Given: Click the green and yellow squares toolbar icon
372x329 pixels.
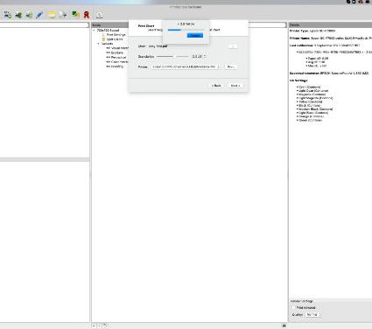Looking at the screenshot, I should (x=75, y=15).
